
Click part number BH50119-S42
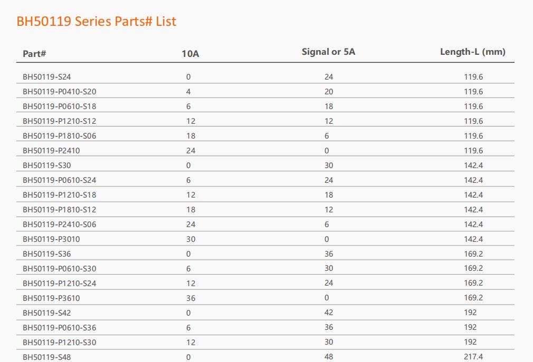[x=46, y=313]
